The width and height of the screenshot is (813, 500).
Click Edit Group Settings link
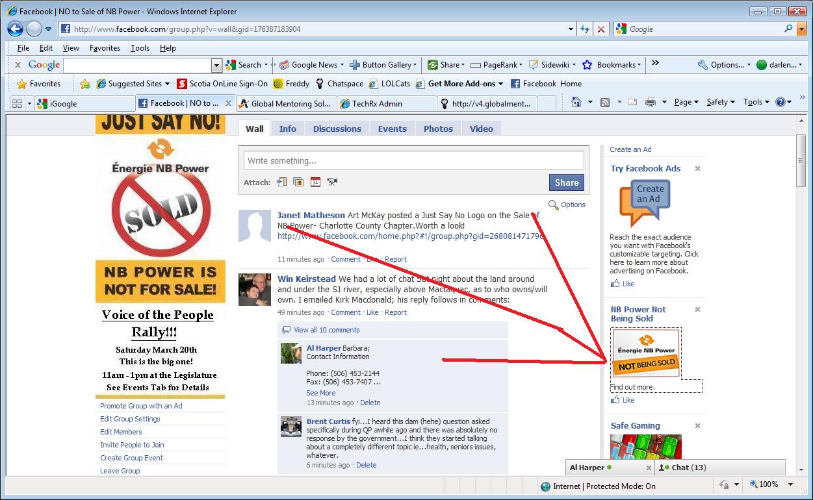(130, 419)
